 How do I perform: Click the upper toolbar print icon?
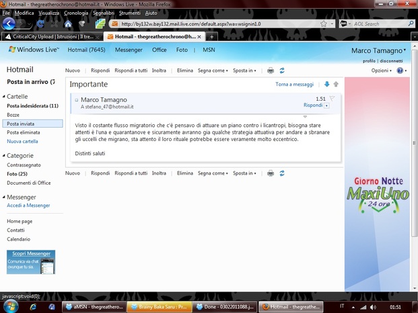(x=271, y=71)
